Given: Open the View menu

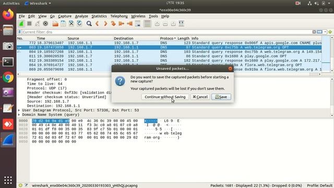Looking at the screenshot, I should [x=42, y=16].
